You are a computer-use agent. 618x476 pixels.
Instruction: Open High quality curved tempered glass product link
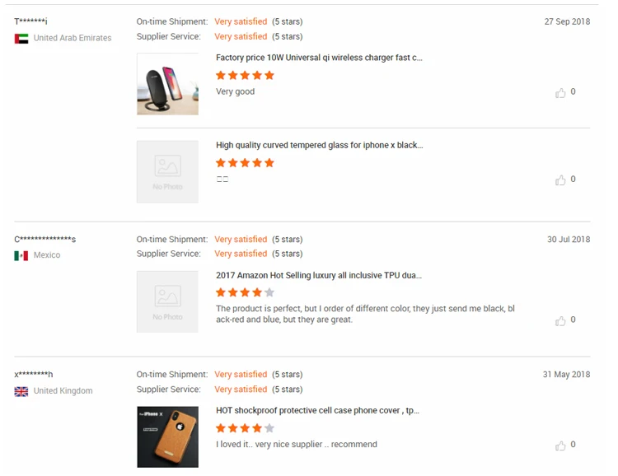[319, 145]
